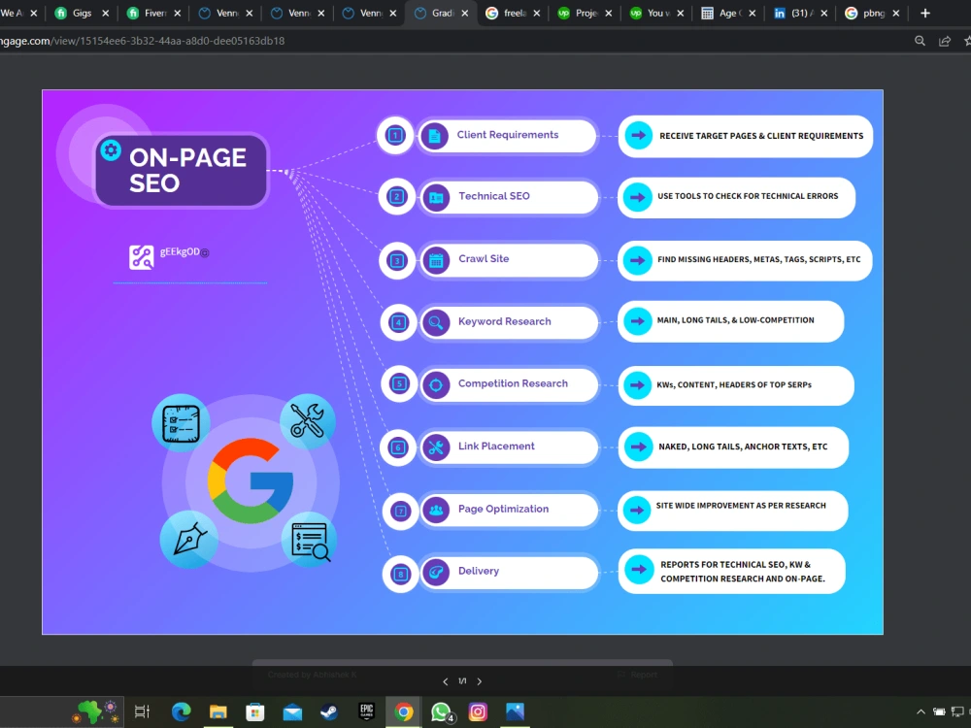Open WhatsApp from the taskbar
The image size is (971, 728).
[x=441, y=711]
